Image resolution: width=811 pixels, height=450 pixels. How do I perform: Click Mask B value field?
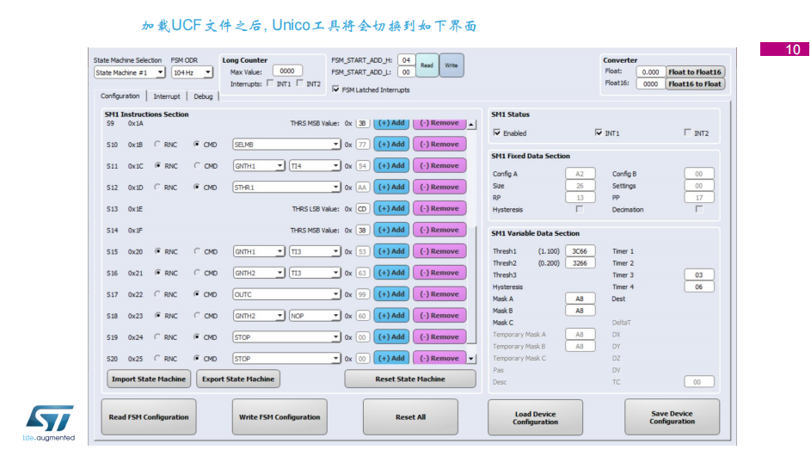pos(580,311)
